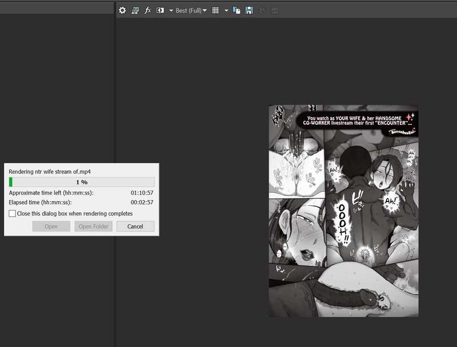Open Video Output FX icon

(x=148, y=10)
